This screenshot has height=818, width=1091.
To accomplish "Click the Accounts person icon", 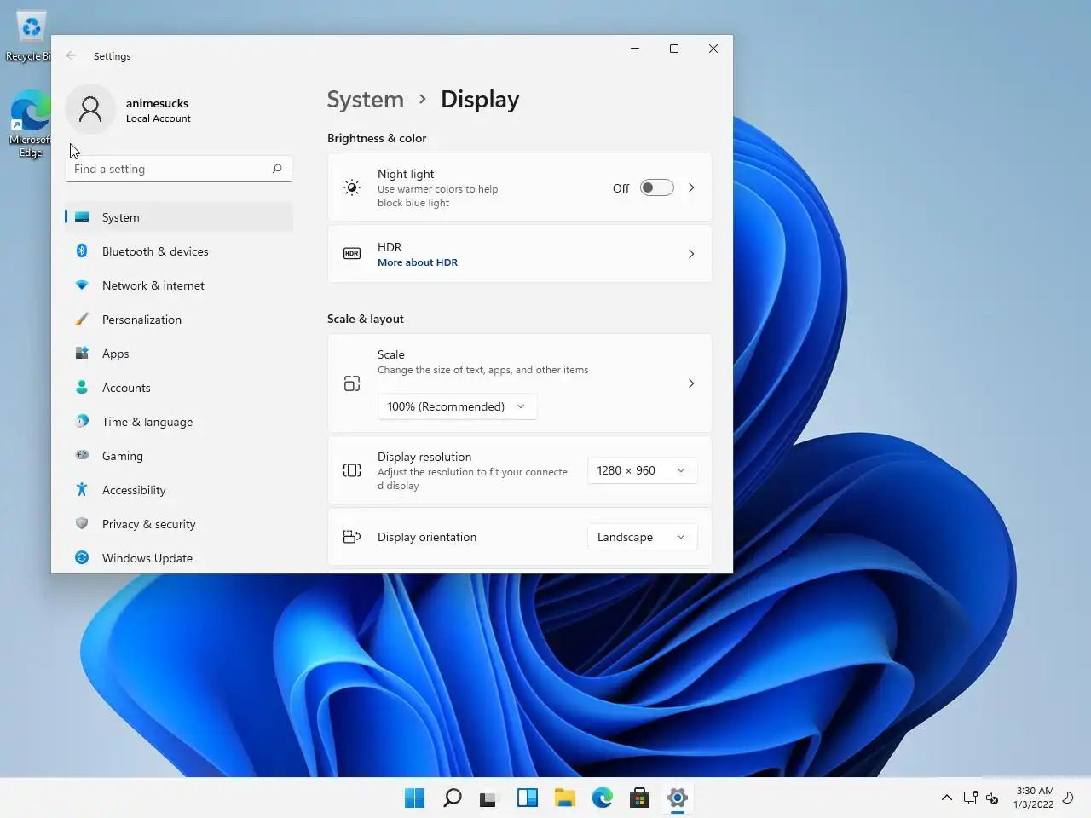I will (x=82, y=387).
